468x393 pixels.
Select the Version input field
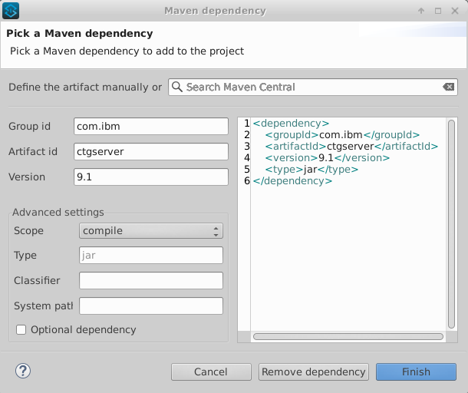(151, 177)
